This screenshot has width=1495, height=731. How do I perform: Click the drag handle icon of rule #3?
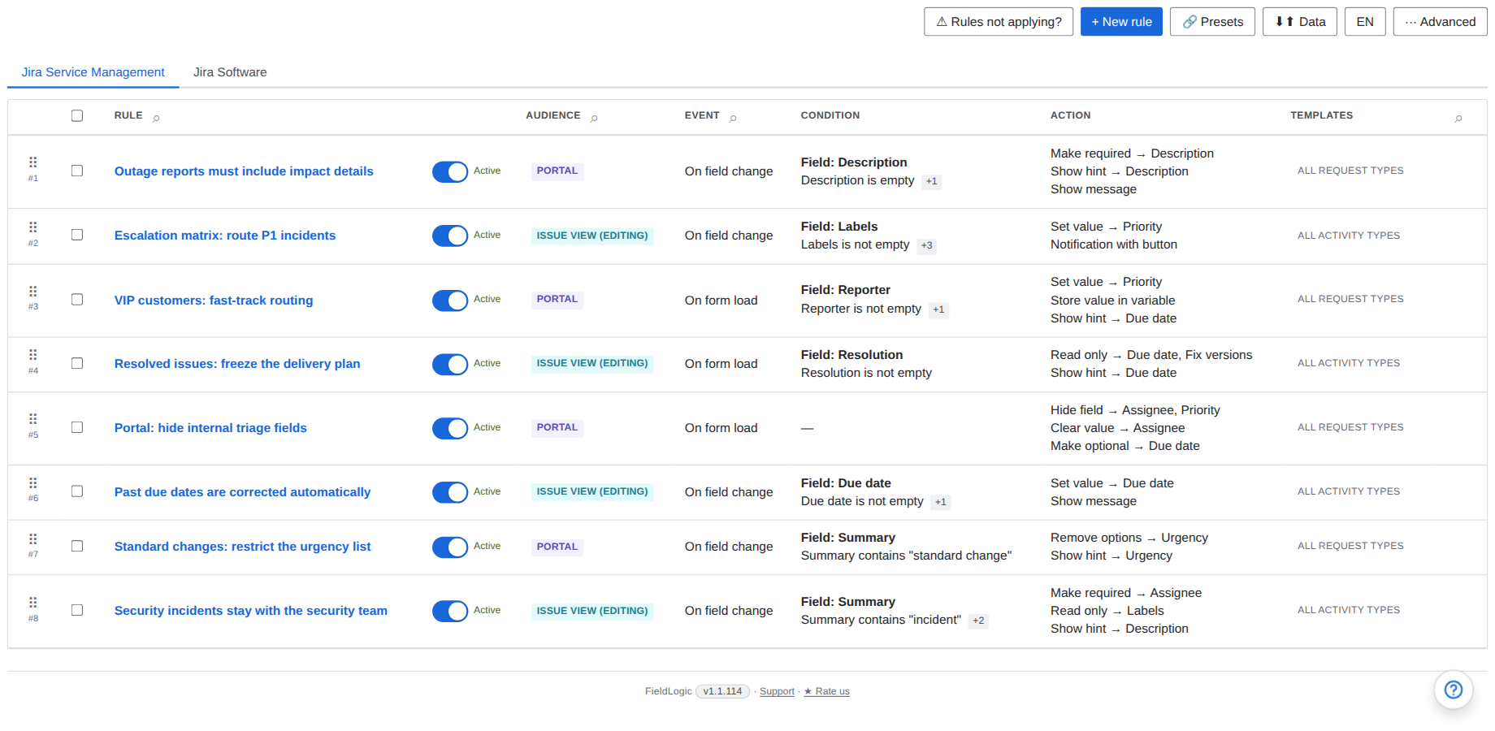pos(33,291)
